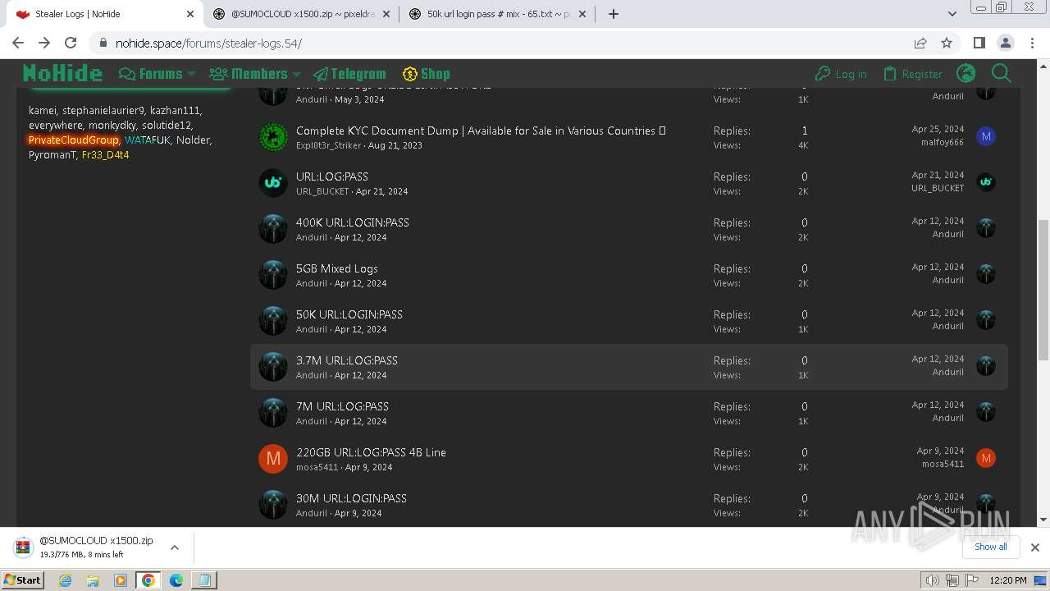
Task: Expand SUMOCLOUD download options arrow
Action: coord(174,547)
